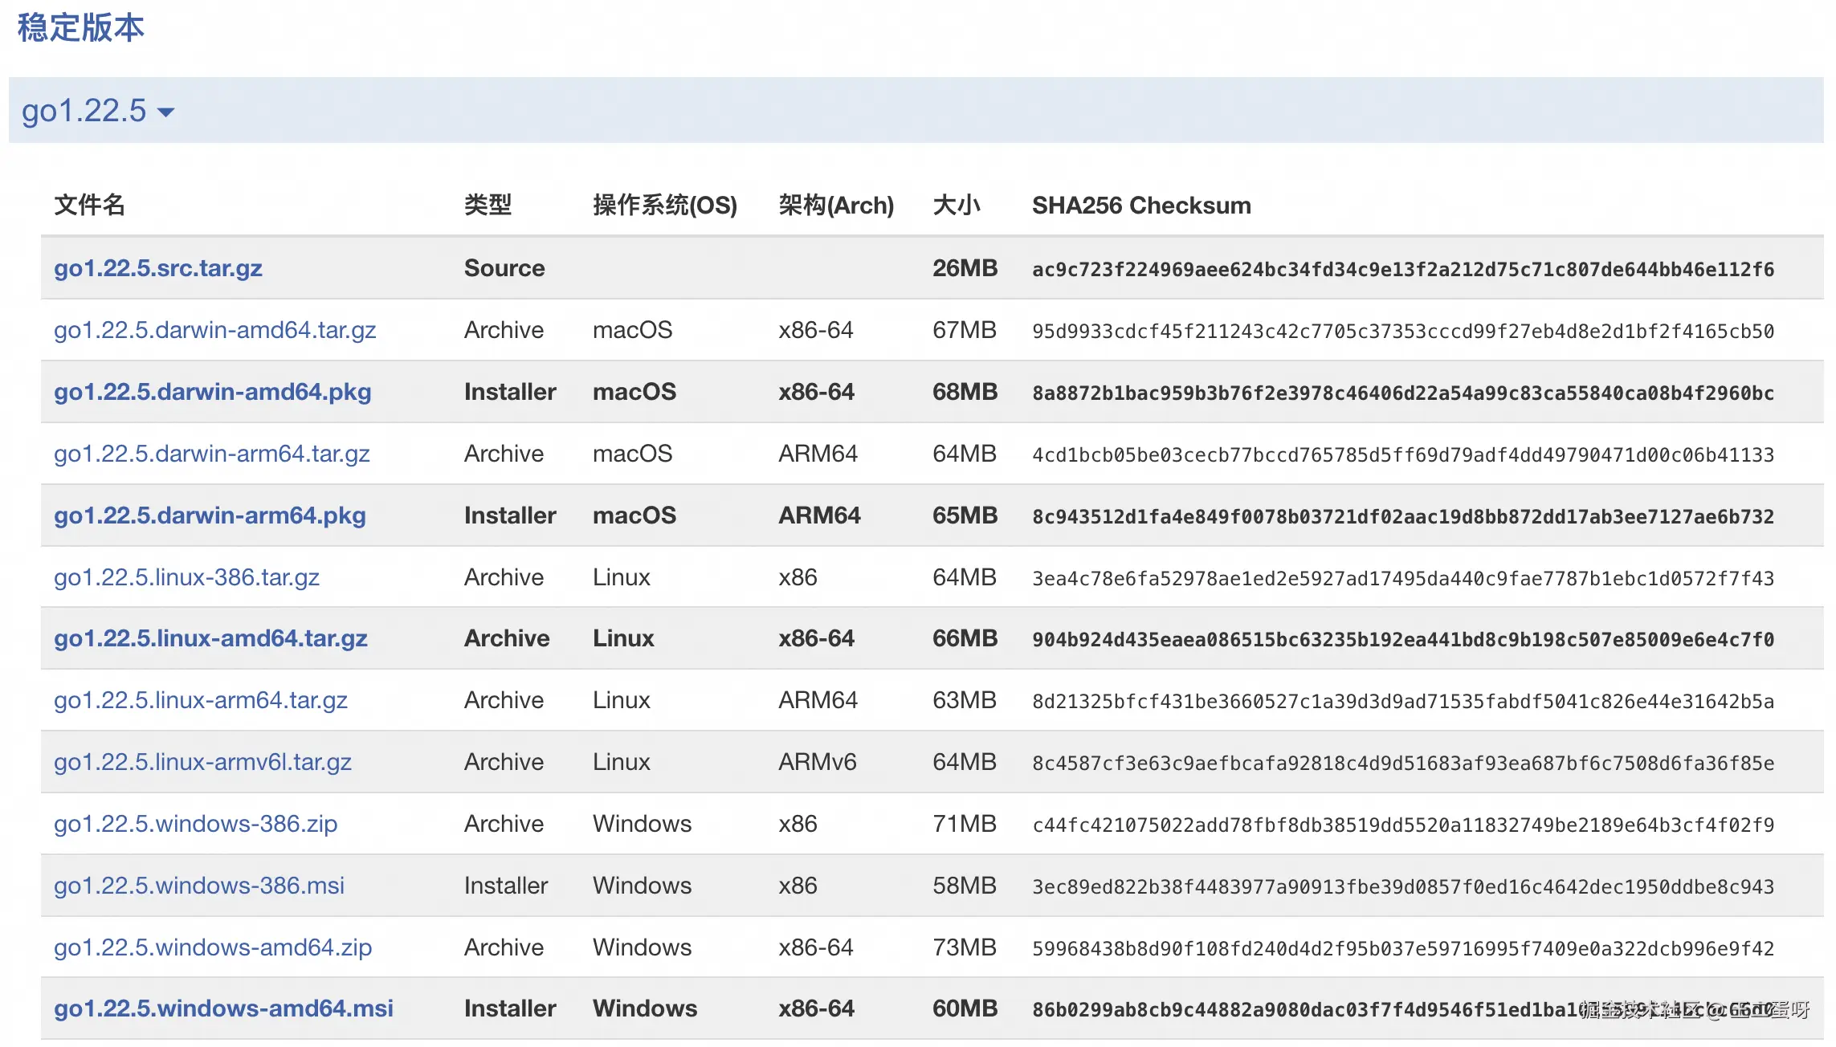Select the linux-amd64 SHA256 checksum text
This screenshot has height=1047, width=1836.
point(1402,640)
